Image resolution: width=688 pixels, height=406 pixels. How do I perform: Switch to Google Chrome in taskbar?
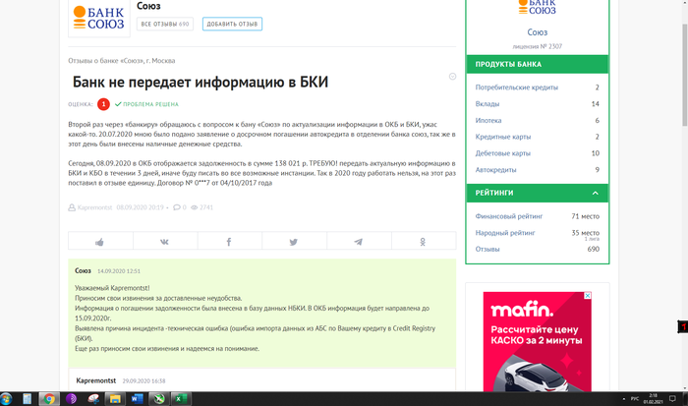click(49, 398)
